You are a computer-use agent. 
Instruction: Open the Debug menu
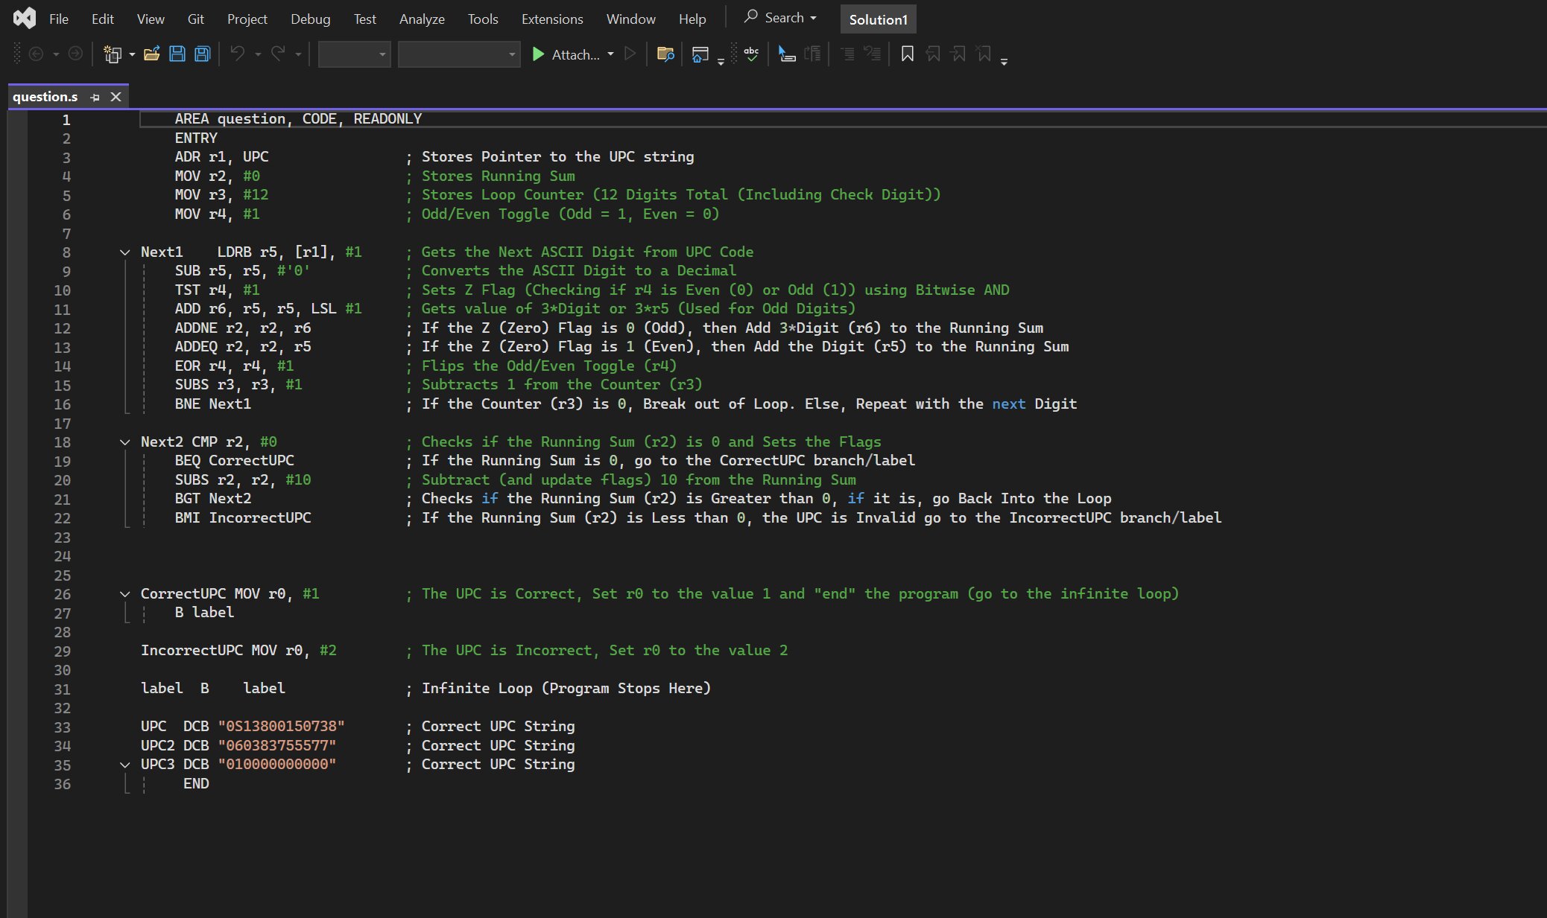310,19
